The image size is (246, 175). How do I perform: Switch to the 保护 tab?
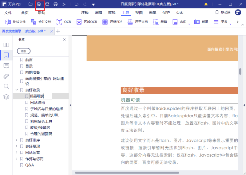pyautogui.click(x=166, y=13)
